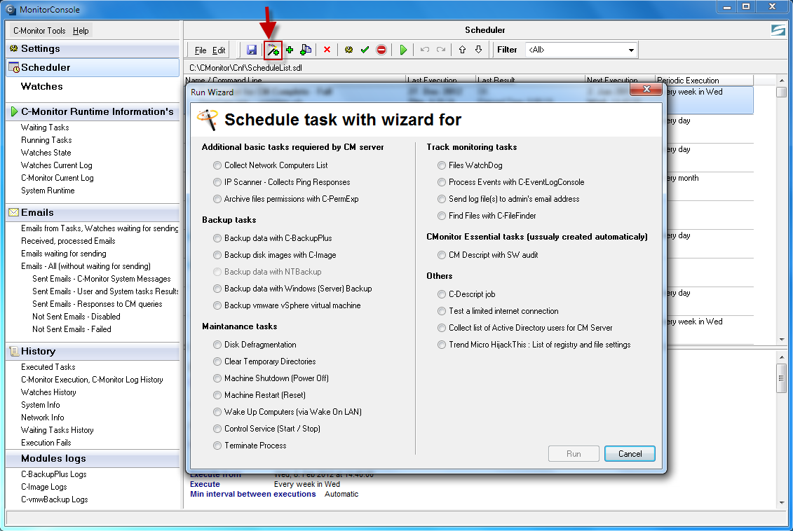Open Watches section in sidebar
This screenshot has height=531, width=793.
(x=42, y=86)
